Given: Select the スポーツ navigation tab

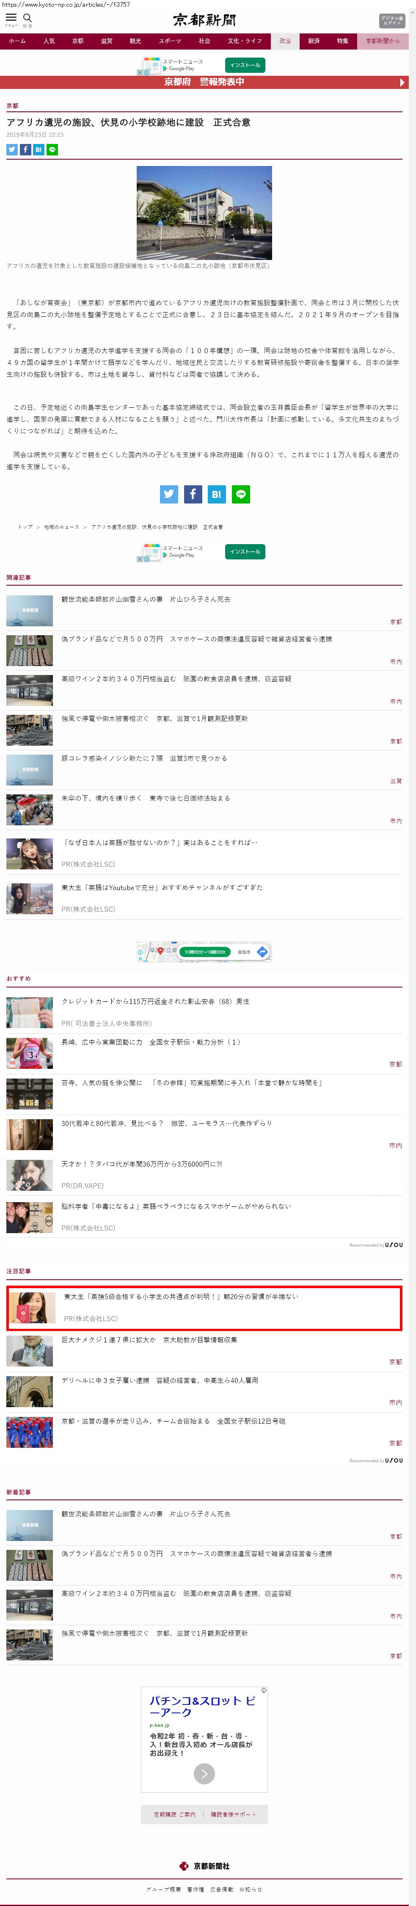Looking at the screenshot, I should [x=170, y=41].
